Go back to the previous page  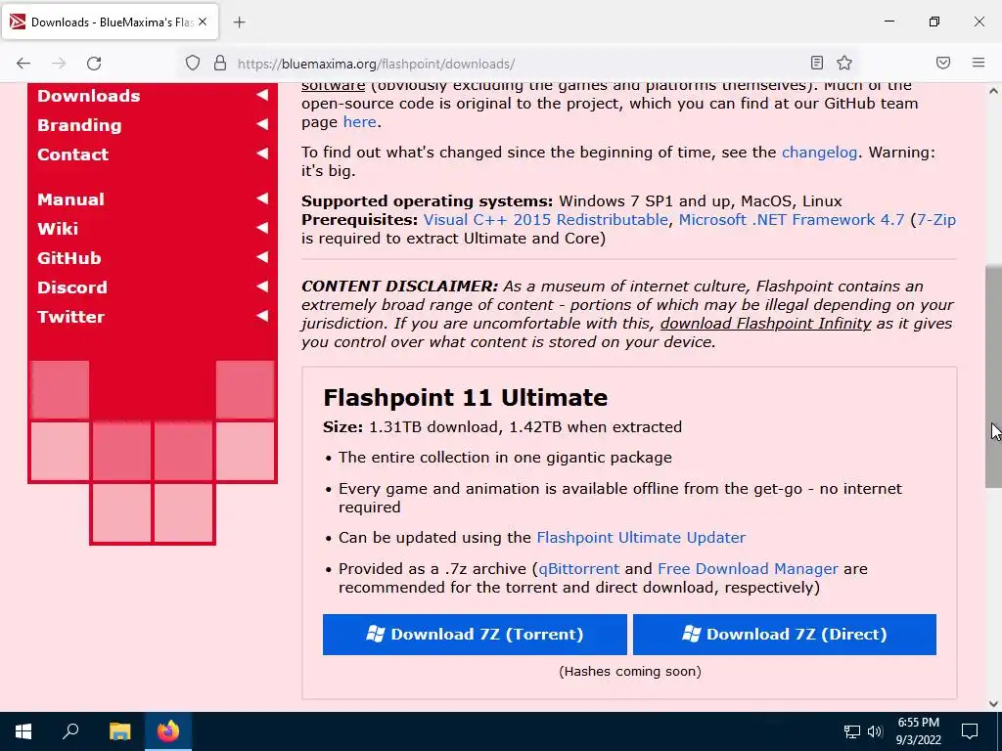click(x=23, y=64)
